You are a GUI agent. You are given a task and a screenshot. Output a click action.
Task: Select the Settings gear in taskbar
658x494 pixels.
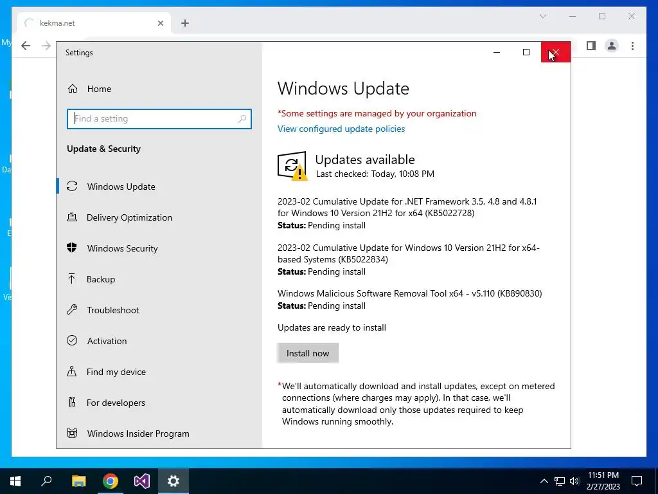pos(173,481)
